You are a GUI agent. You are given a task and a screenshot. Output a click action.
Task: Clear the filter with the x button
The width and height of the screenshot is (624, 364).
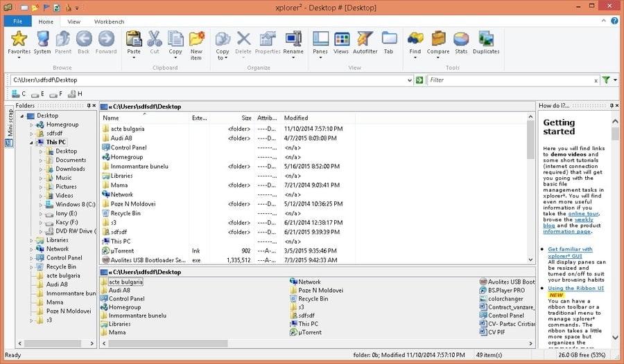[596, 81]
